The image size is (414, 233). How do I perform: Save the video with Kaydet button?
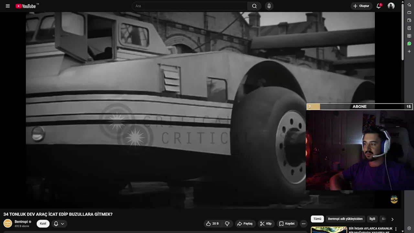click(x=287, y=224)
